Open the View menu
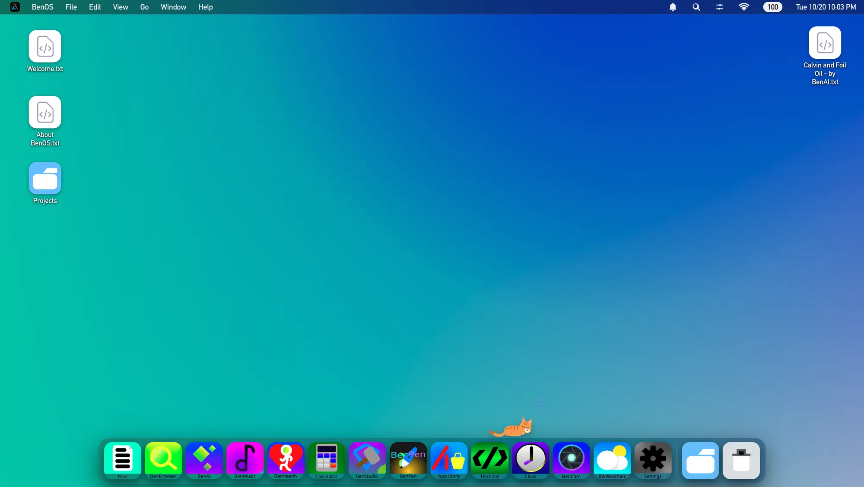This screenshot has height=487, width=864. (x=121, y=7)
